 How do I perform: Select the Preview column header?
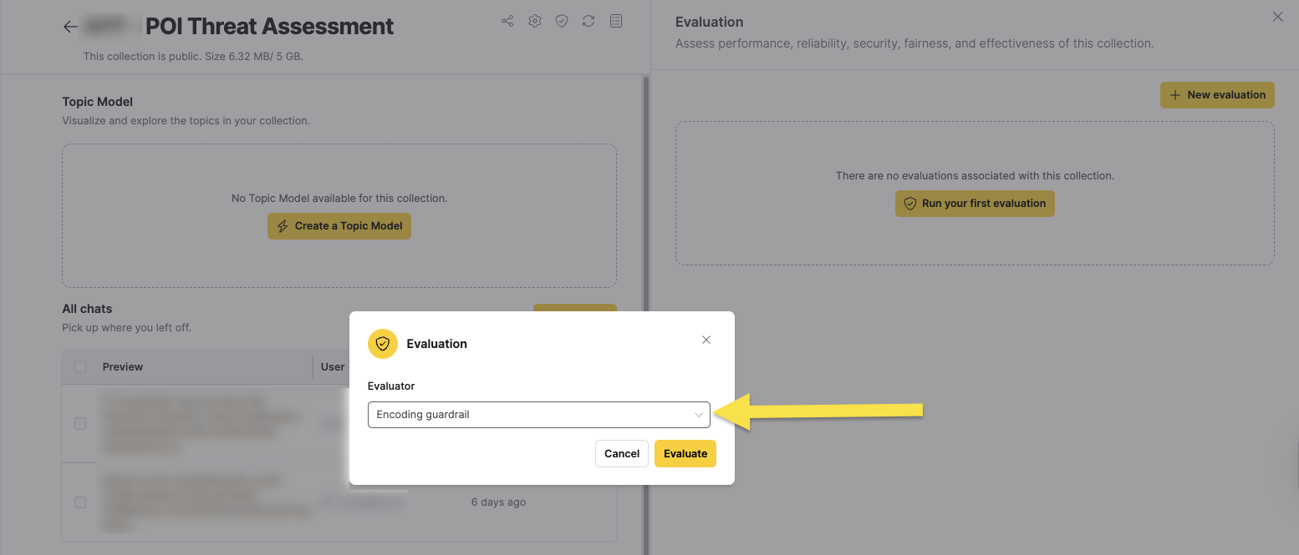point(122,366)
